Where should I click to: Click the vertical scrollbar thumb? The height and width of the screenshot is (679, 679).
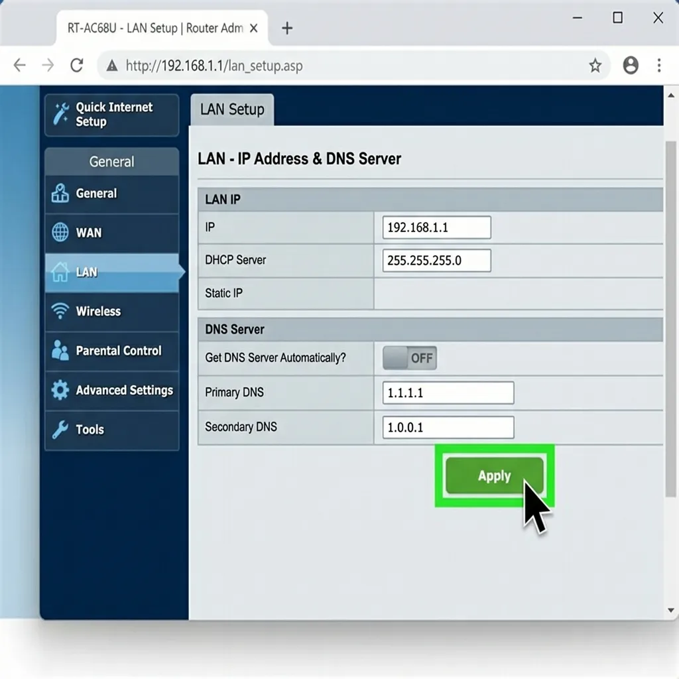pos(671,319)
